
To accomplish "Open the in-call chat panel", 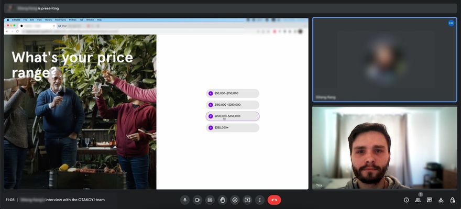I will tap(429, 200).
